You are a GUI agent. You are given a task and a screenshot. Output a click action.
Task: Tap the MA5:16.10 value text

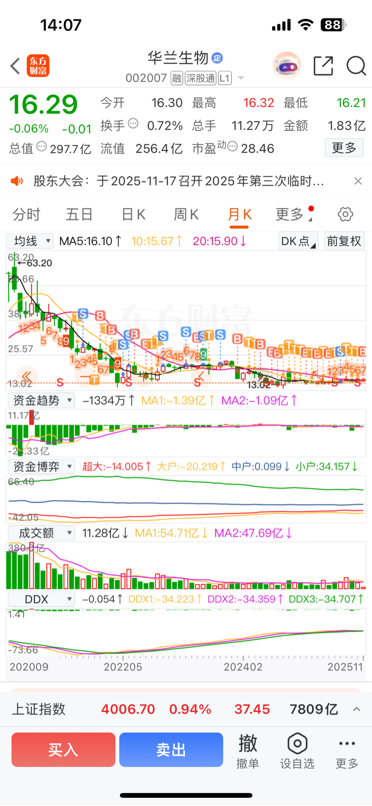point(90,241)
